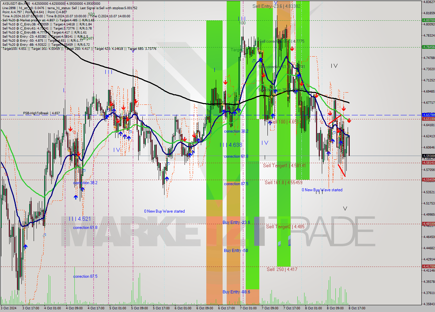Click the '7 Oct 09:00' time axis label
435x312 pixels.
click(271, 308)
